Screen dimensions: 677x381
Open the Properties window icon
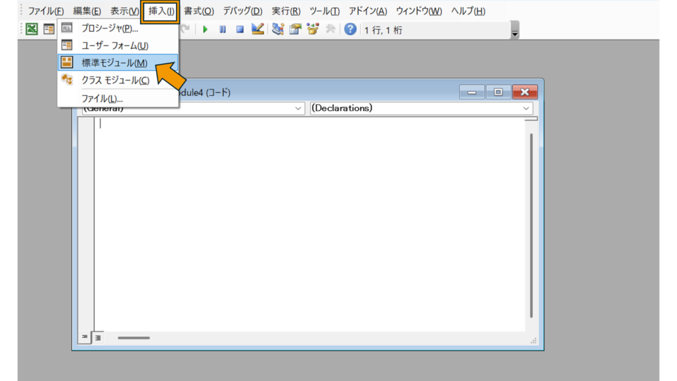295,29
